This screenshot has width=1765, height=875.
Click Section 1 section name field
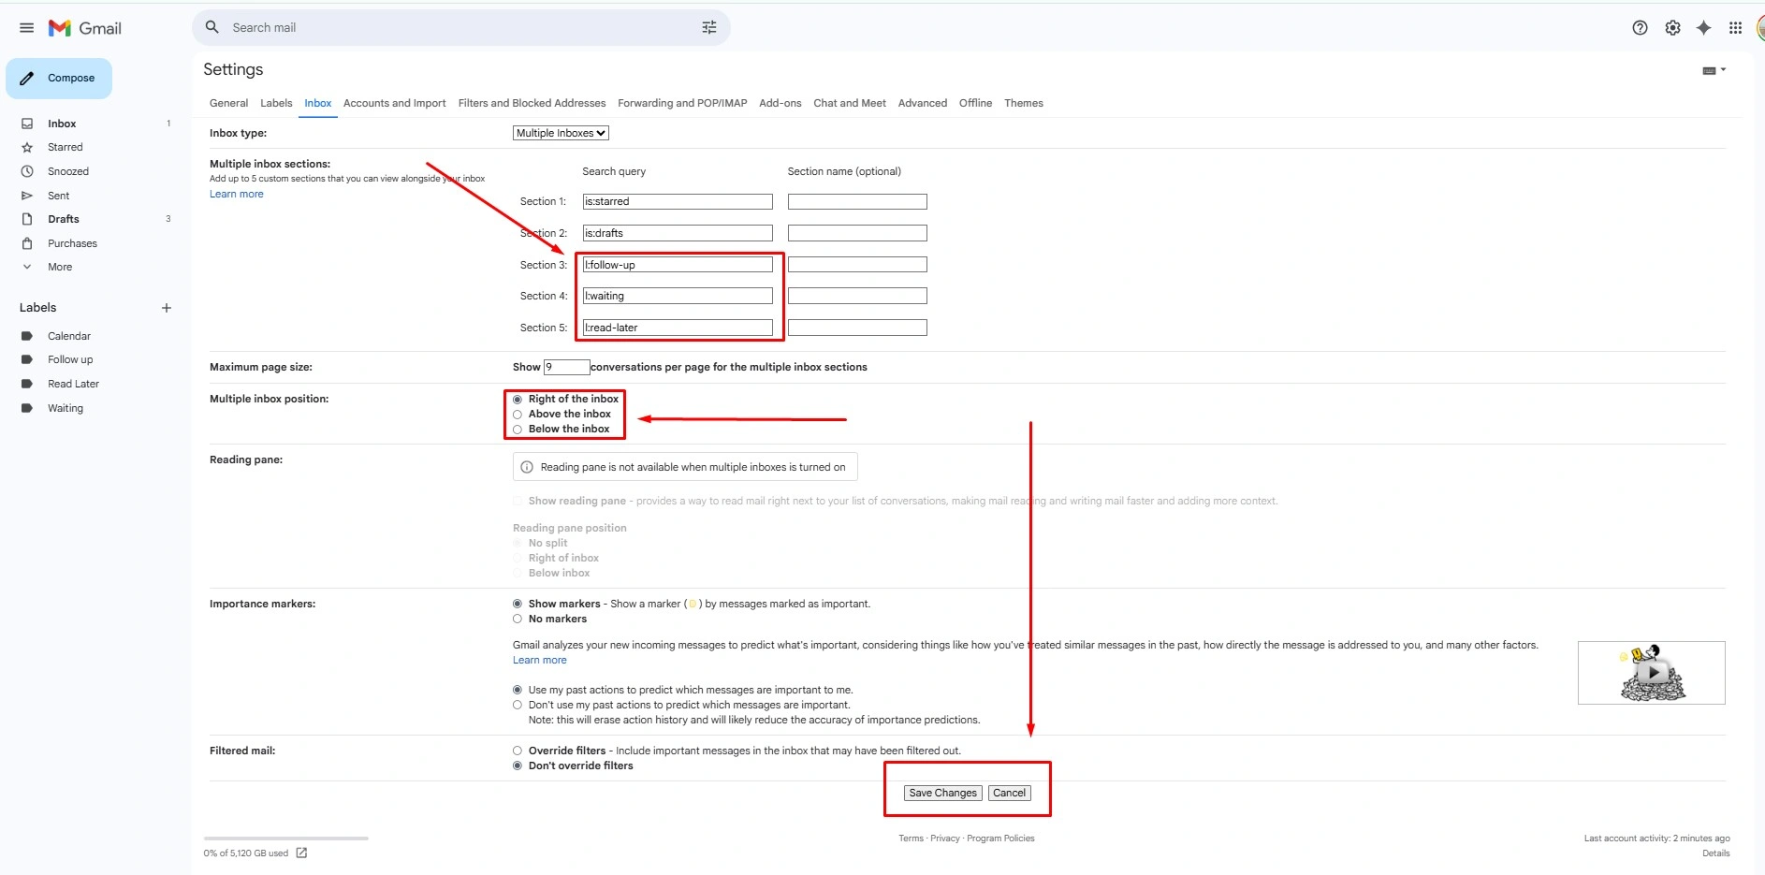pos(857,201)
